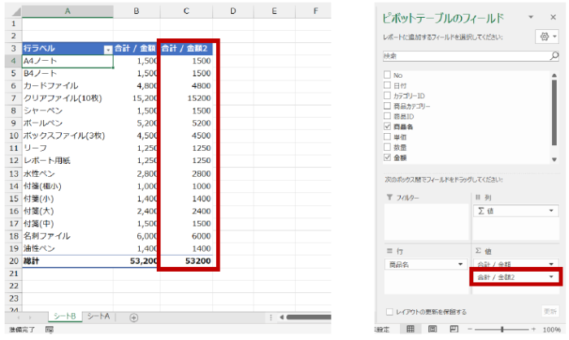The image size is (569, 340).
Task: Uncheck the 商品名 field checkbox
Action: click(x=386, y=127)
